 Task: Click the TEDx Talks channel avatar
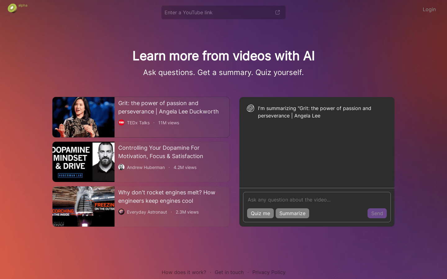[121, 123]
